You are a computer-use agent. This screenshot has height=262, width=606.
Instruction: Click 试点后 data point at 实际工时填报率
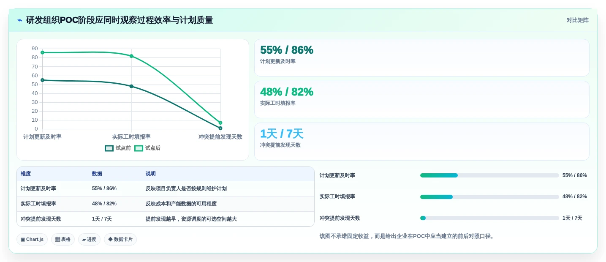click(x=131, y=56)
